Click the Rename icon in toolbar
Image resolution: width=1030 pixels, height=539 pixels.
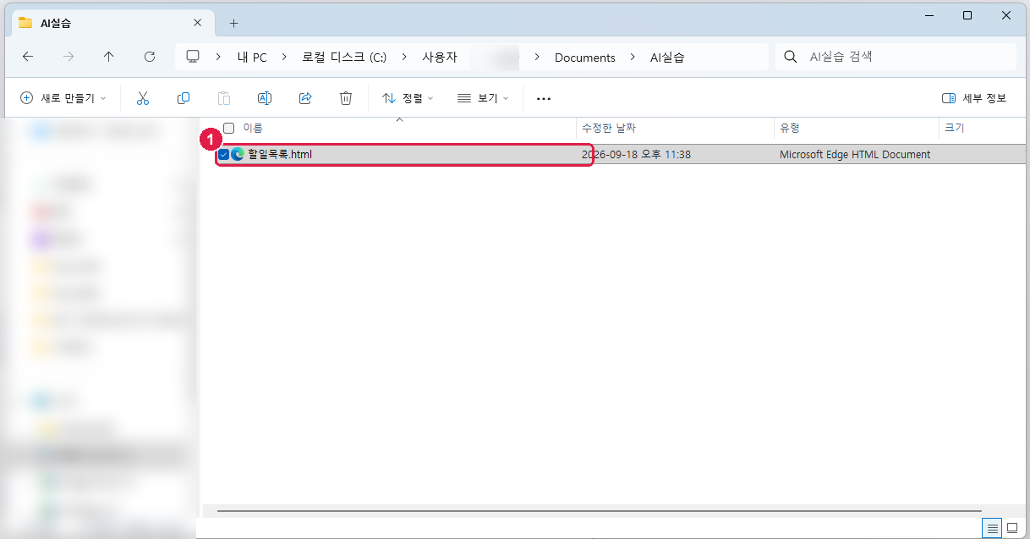pyautogui.click(x=265, y=98)
